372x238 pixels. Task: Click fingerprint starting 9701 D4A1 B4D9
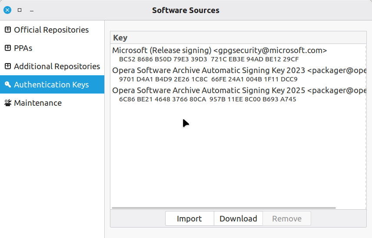point(208,79)
